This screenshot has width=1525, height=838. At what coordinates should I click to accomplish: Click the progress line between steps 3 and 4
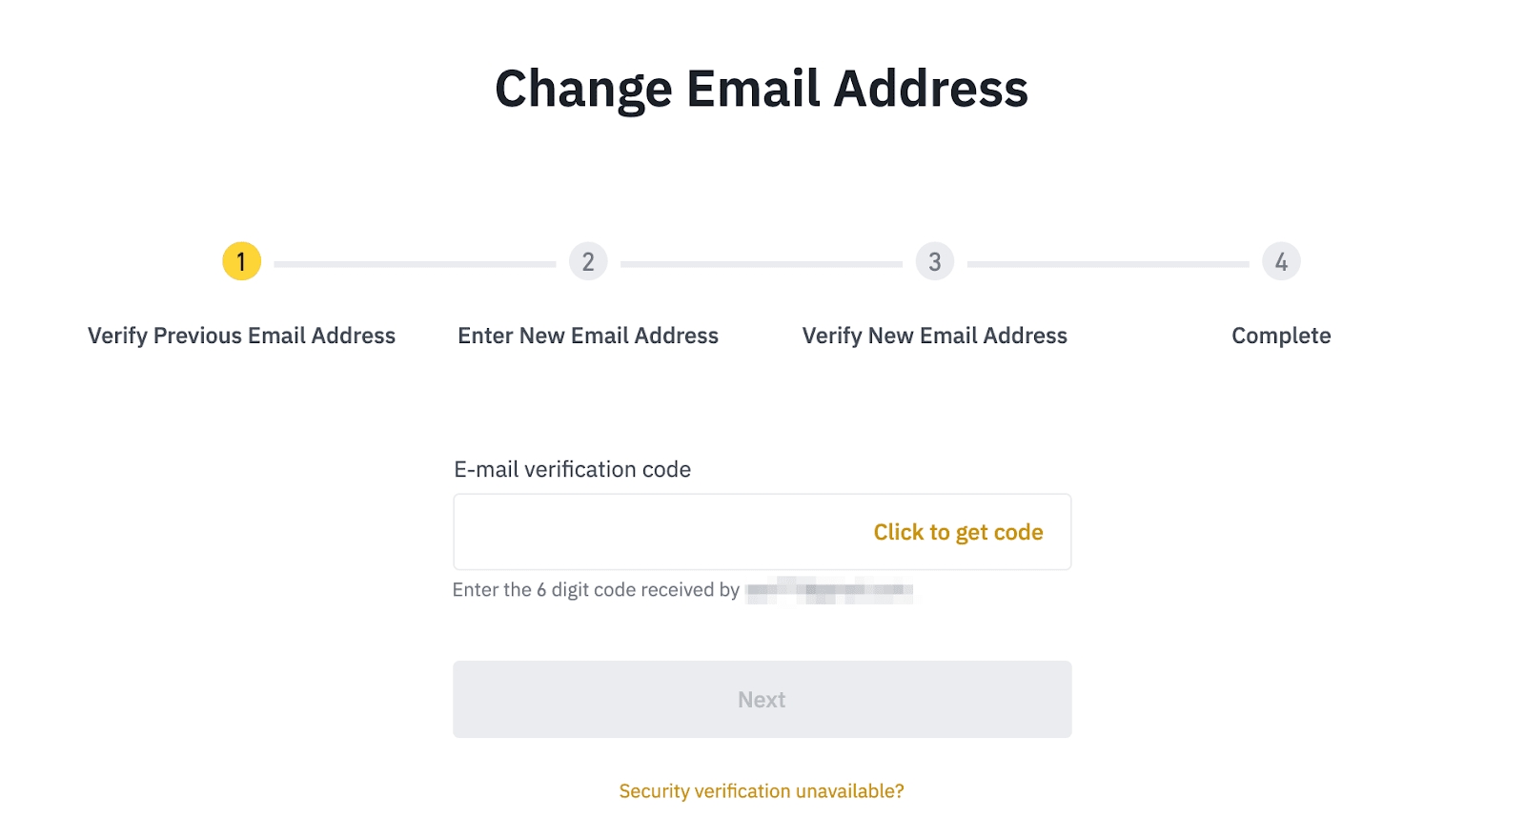tap(1108, 264)
